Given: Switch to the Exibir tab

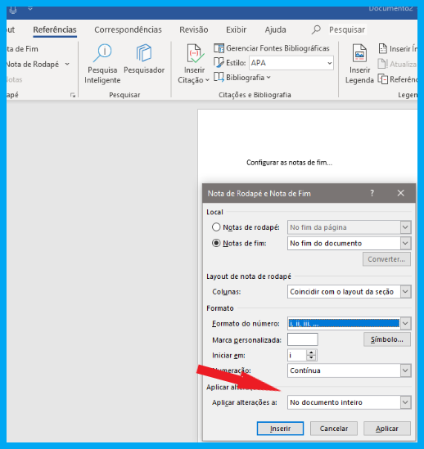Looking at the screenshot, I should coord(236,29).
